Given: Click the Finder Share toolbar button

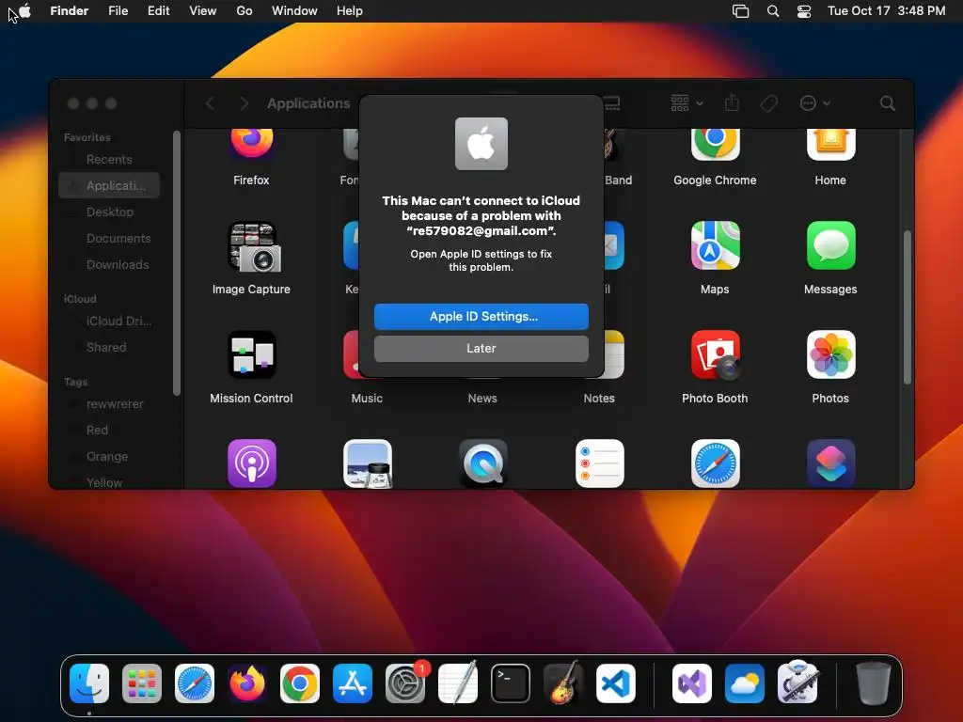Looking at the screenshot, I should tap(732, 103).
